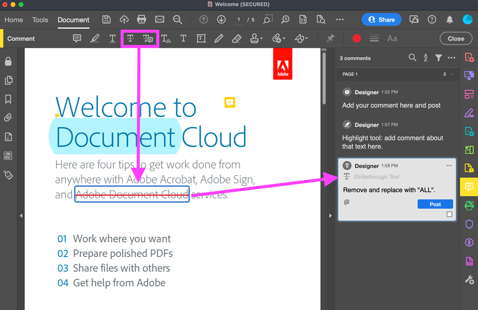The image size is (478, 310).
Task: Collapse the left navigation pane arrow
Action: point(21,215)
